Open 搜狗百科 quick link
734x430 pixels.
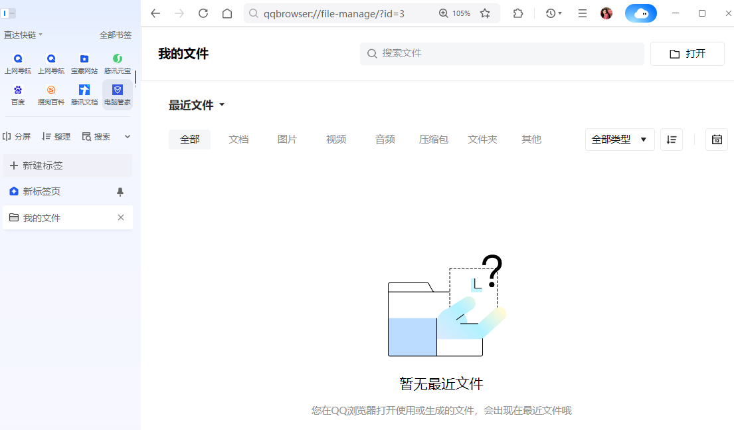tap(50, 94)
